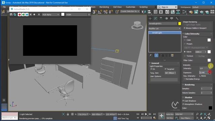Collapse the General rollout
Image resolution: width=215 pixels, height=121 pixels.
[x=155, y=63]
